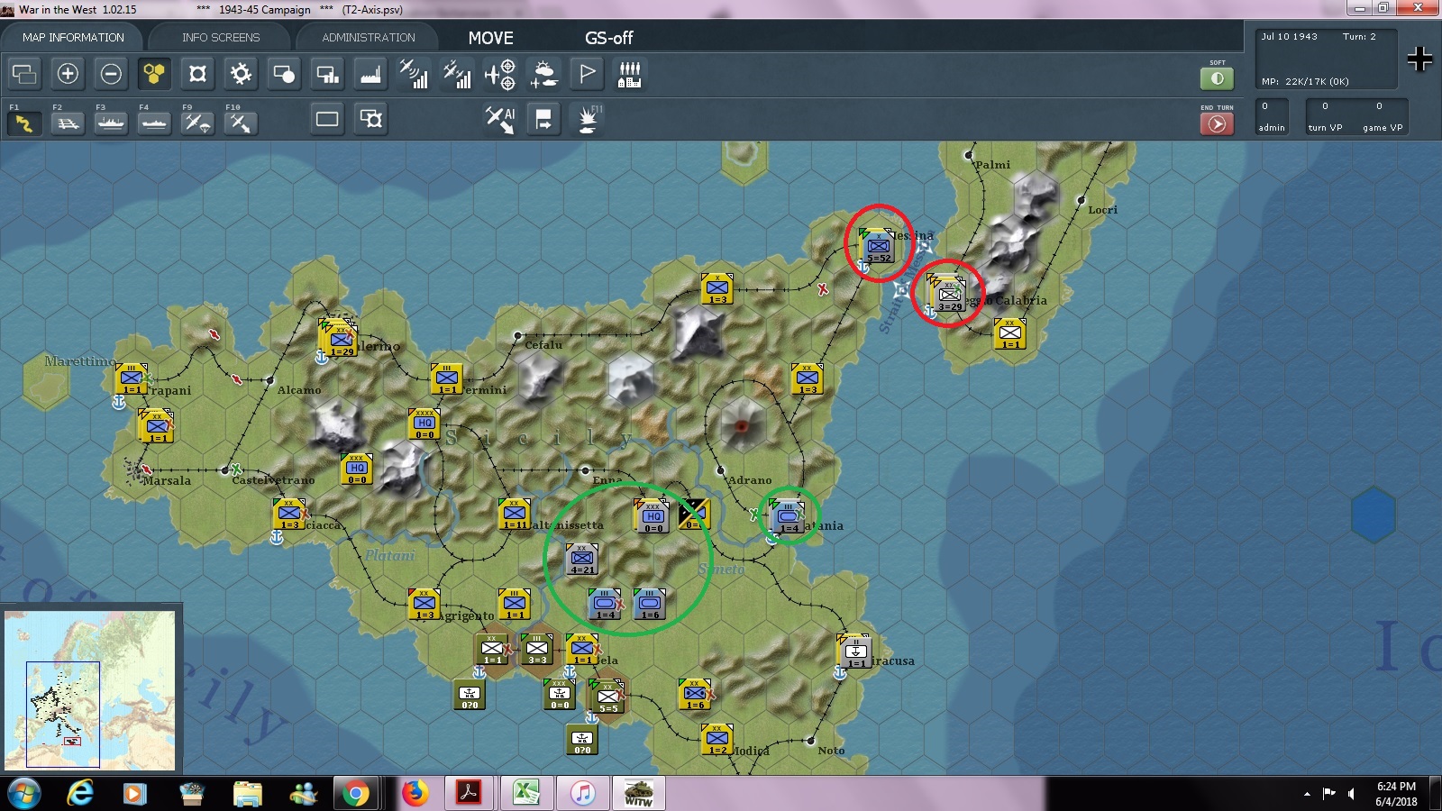This screenshot has width=1442, height=811.
Task: Click the red End Turn button
Action: point(1217,123)
